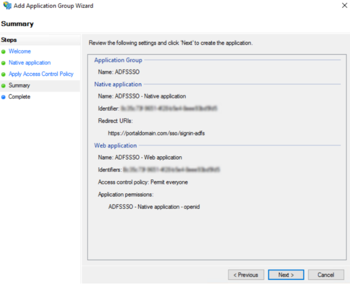This screenshot has height=284, width=350.
Task: Click the Access control policy Permit everyone line
Action: pos(143,182)
